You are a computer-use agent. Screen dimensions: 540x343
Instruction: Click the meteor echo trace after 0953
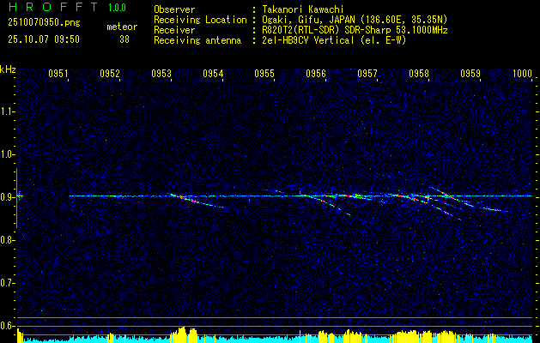[x=197, y=201]
